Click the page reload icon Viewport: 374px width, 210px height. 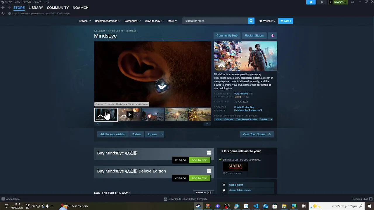[3, 13]
